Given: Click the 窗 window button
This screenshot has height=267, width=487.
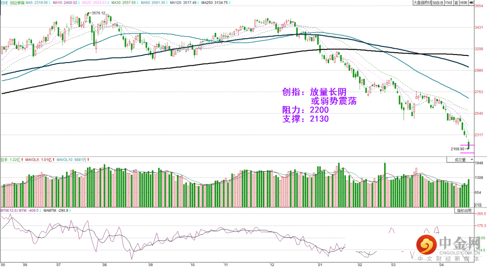Looking at the screenshot, I should point(456,3).
